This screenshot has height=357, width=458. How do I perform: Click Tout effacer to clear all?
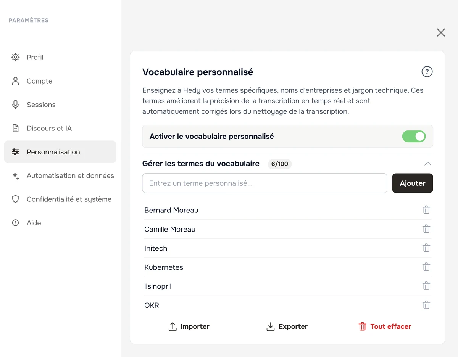385,326
